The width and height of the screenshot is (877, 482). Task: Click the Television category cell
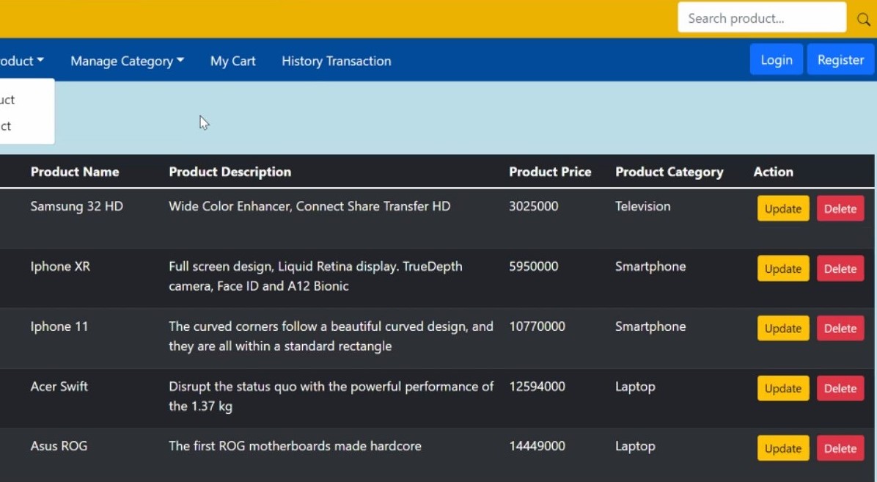642,206
